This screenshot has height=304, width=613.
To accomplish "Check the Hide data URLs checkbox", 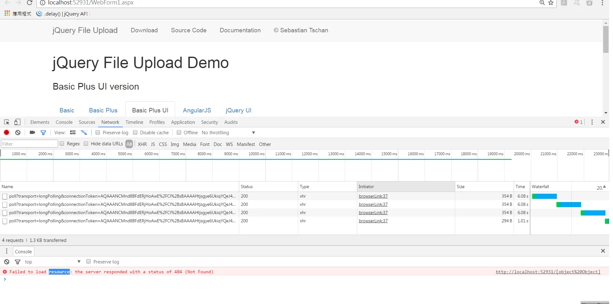I will tap(86, 144).
